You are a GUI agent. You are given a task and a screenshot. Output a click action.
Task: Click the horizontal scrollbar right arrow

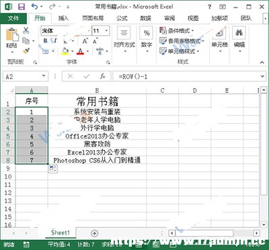pyautogui.click(x=257, y=233)
